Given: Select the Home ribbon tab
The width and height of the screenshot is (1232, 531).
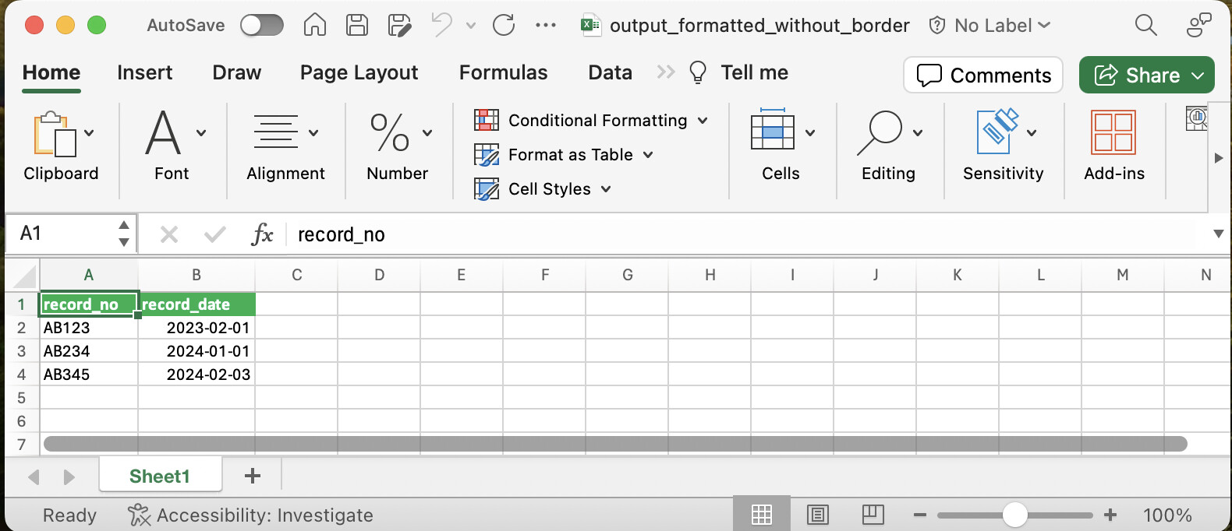Looking at the screenshot, I should (x=51, y=72).
